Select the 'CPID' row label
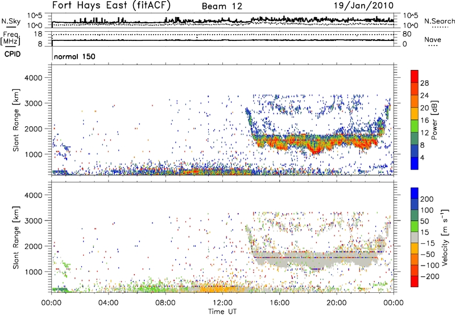Screen dimensions: 455x315 pos(13,54)
